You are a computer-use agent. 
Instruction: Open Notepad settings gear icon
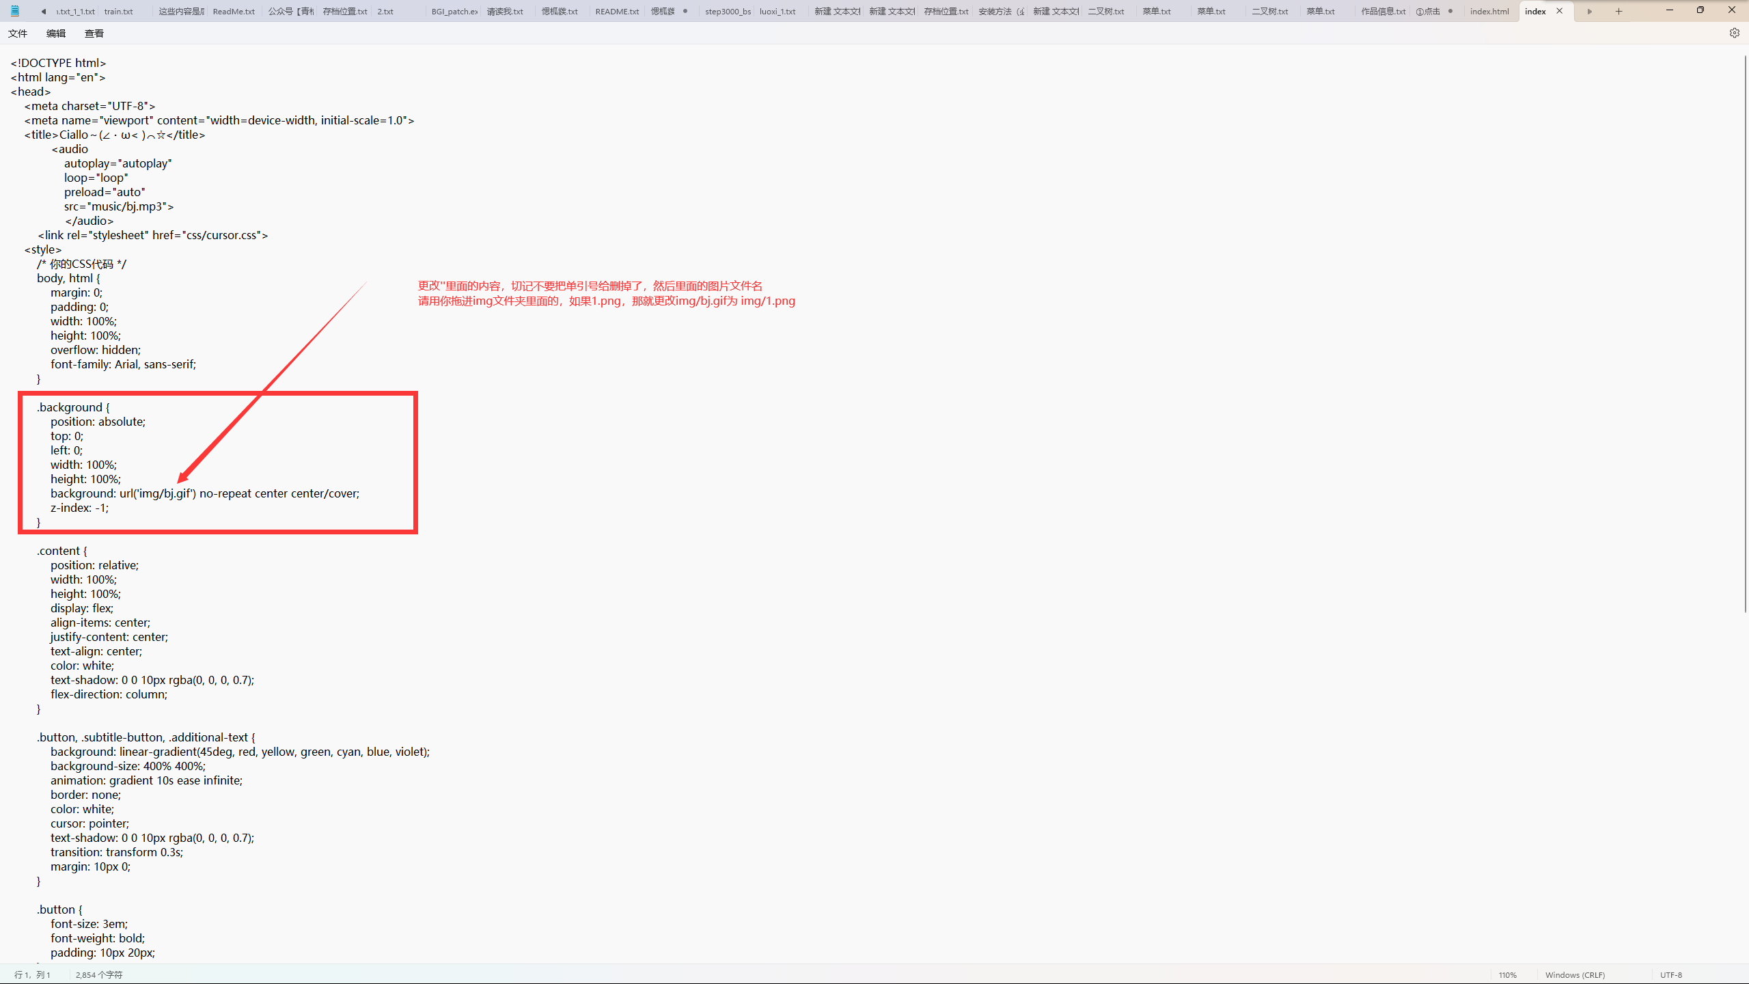coord(1734,33)
